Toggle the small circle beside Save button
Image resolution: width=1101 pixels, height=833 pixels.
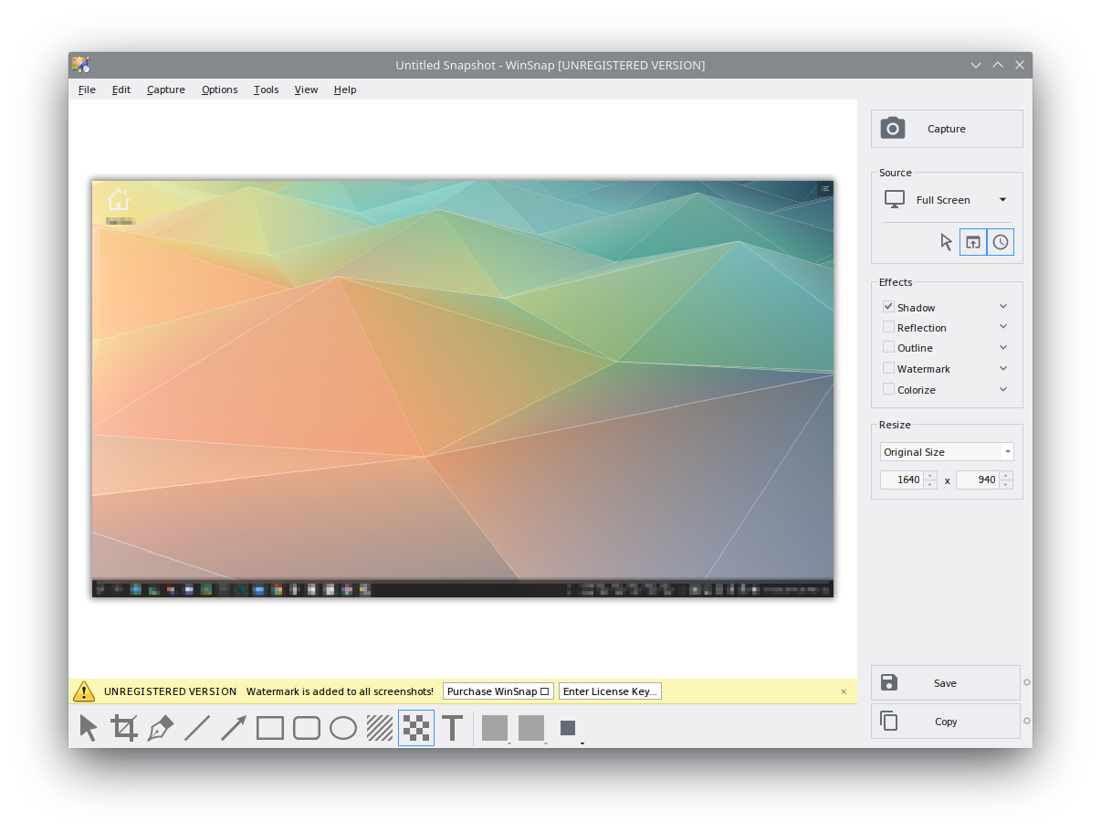1027,682
